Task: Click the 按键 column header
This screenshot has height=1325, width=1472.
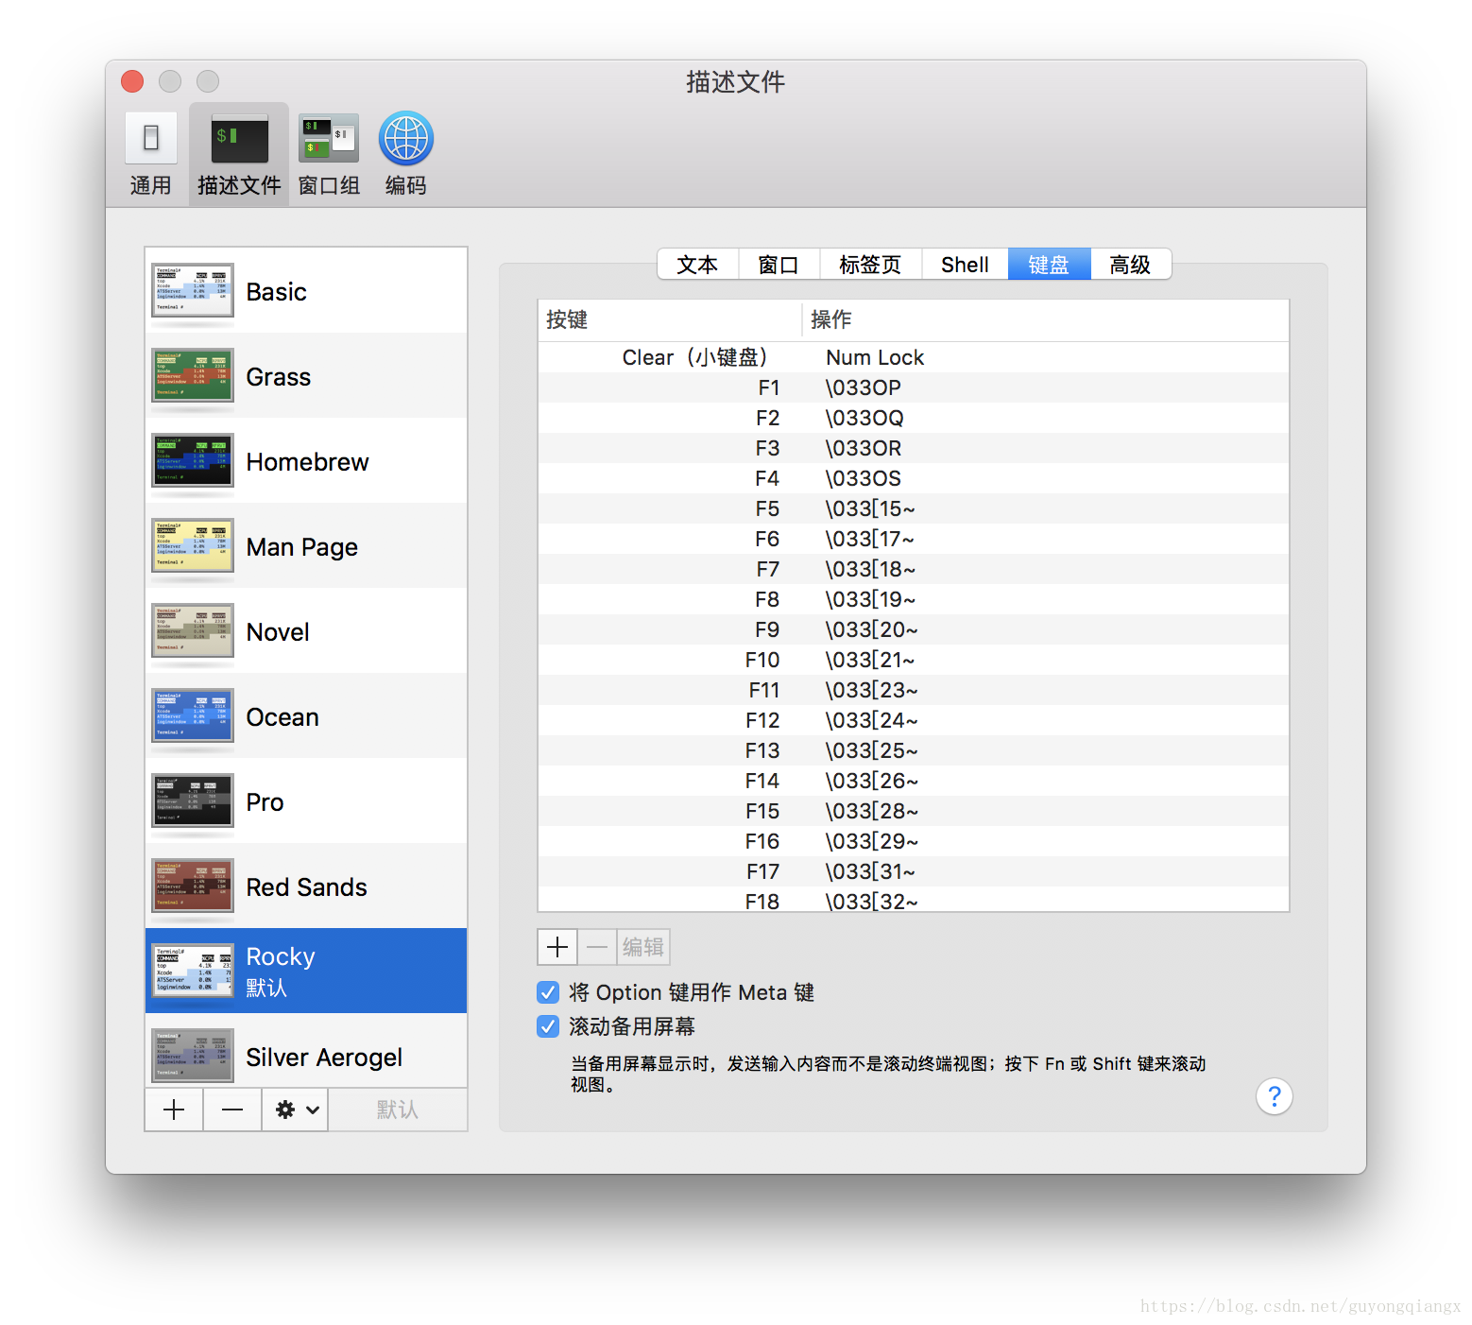Action: (670, 320)
